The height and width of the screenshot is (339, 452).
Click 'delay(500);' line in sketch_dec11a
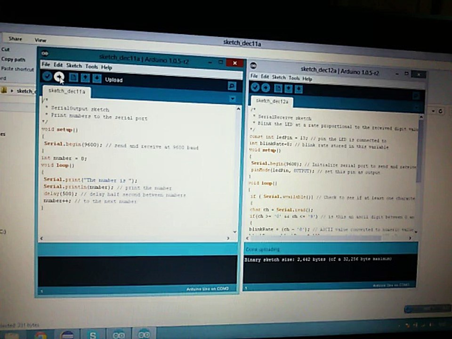click(x=114, y=194)
